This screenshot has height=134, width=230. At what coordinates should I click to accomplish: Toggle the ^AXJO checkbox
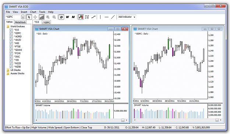11,40
